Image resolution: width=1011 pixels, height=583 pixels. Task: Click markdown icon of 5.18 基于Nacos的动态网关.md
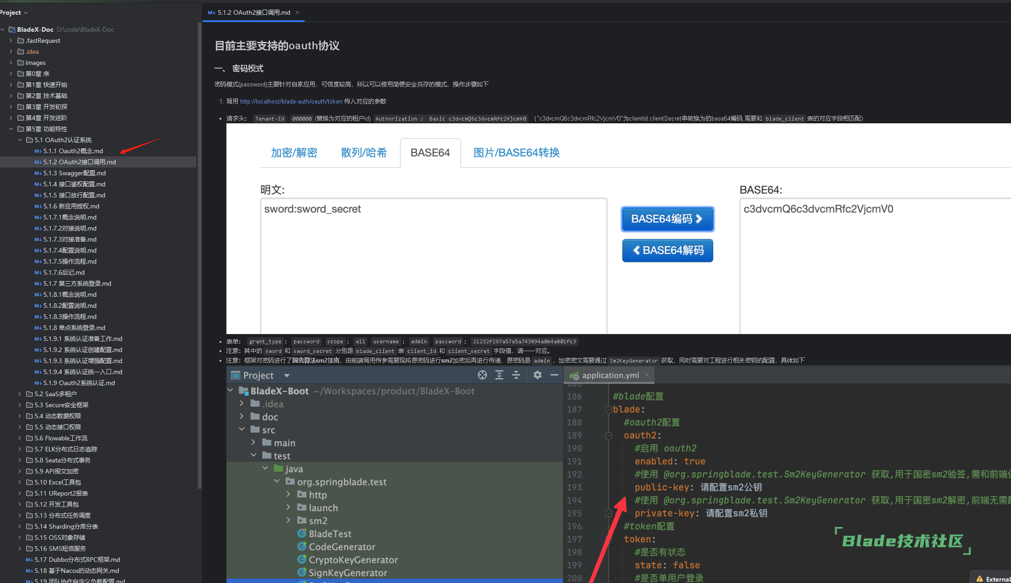point(29,571)
